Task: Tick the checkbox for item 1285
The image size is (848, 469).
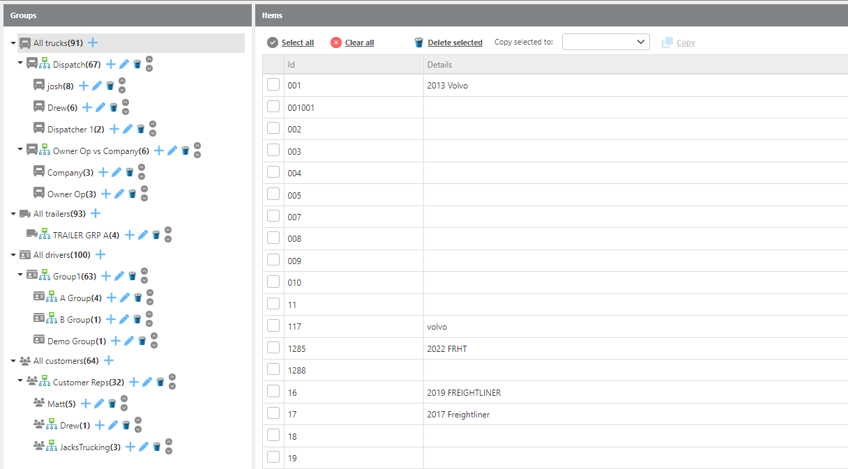Action: click(x=273, y=348)
